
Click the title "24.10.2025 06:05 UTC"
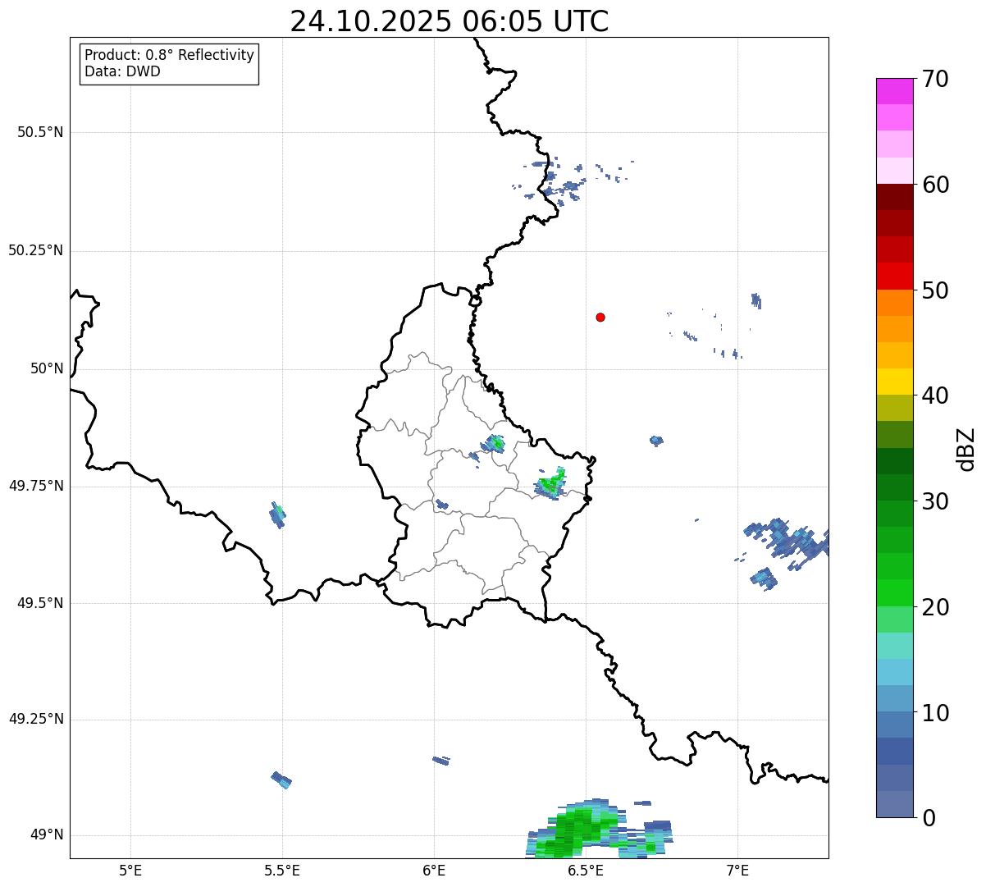tap(450, 21)
